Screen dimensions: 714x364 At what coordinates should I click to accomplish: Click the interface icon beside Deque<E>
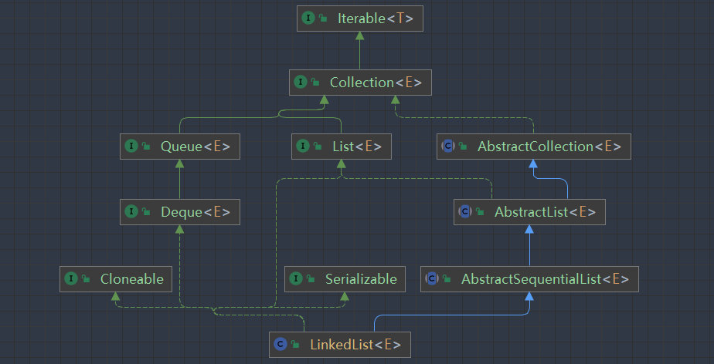131,211
